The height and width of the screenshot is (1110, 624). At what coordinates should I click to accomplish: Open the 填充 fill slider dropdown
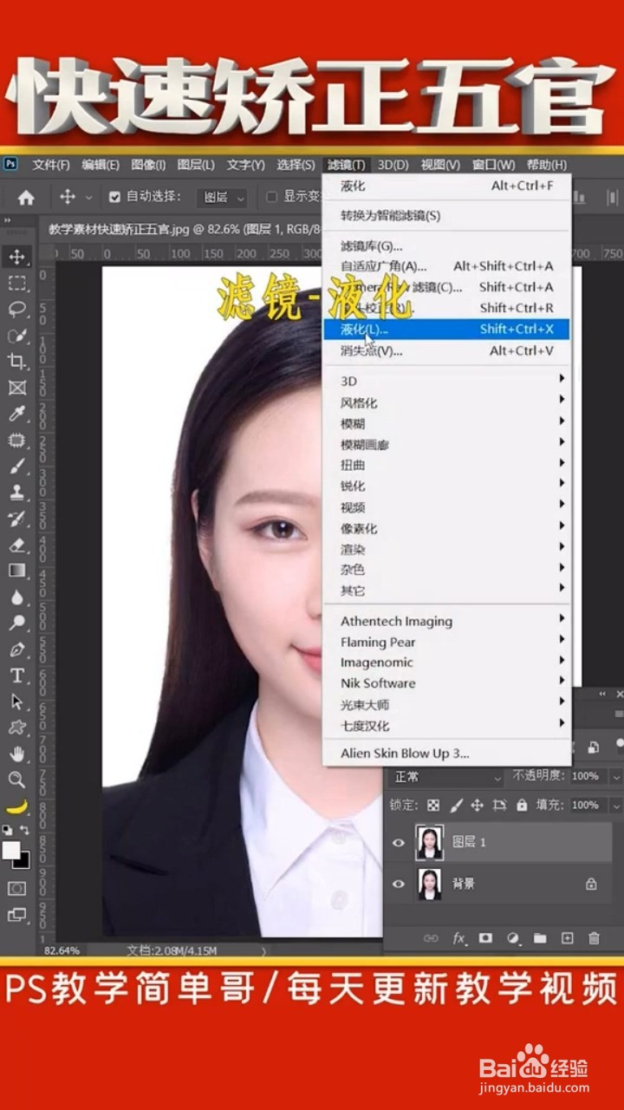pos(616,805)
